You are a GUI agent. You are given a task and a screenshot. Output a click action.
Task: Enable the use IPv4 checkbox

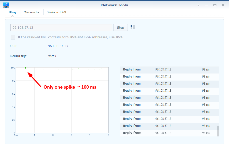pyautogui.click(x=13, y=37)
